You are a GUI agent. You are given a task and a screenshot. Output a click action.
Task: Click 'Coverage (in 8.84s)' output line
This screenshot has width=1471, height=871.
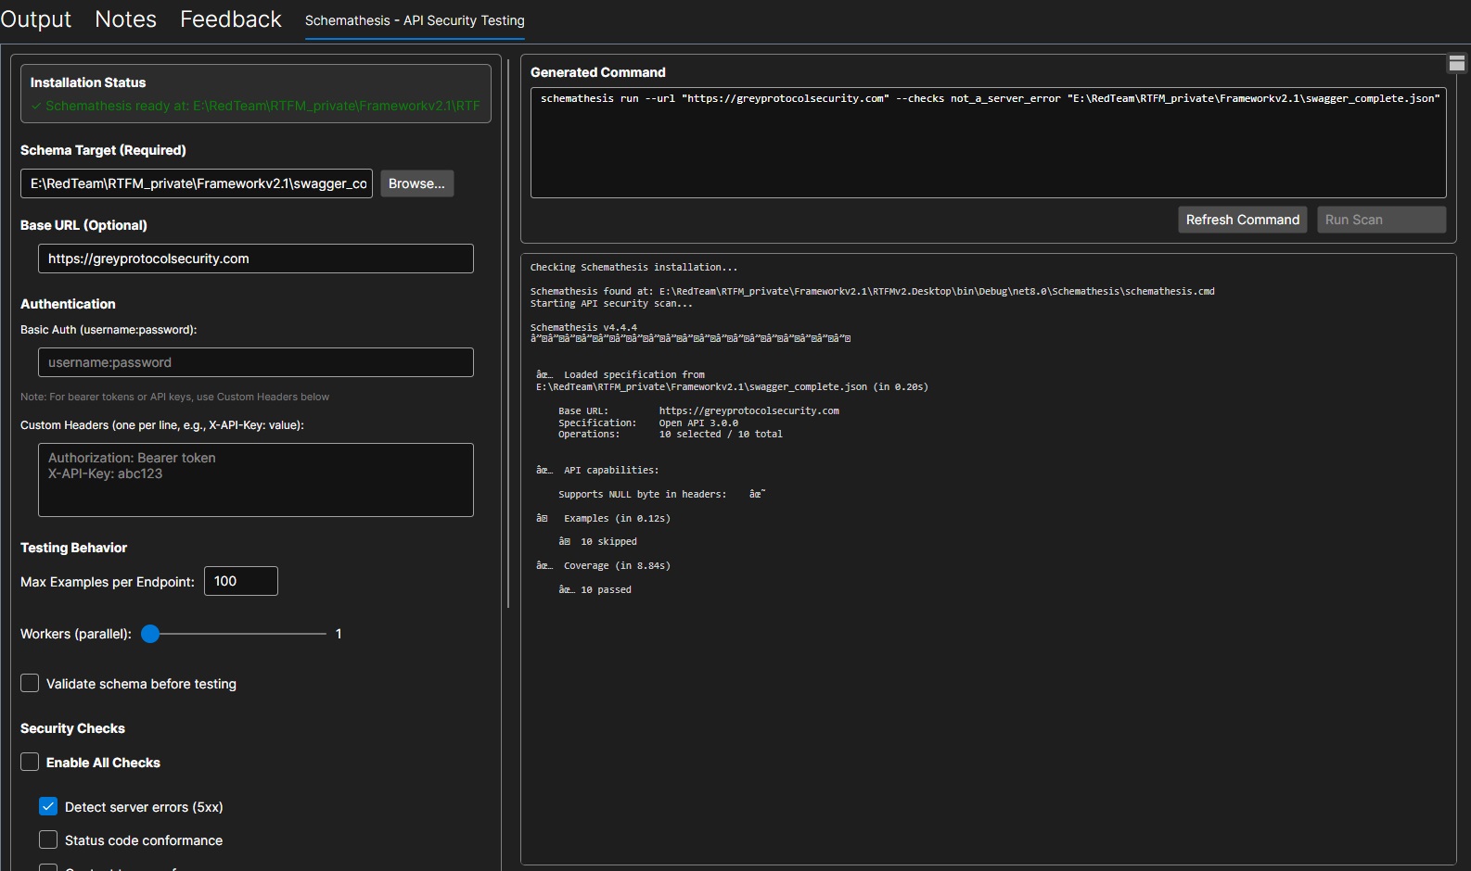(x=617, y=565)
